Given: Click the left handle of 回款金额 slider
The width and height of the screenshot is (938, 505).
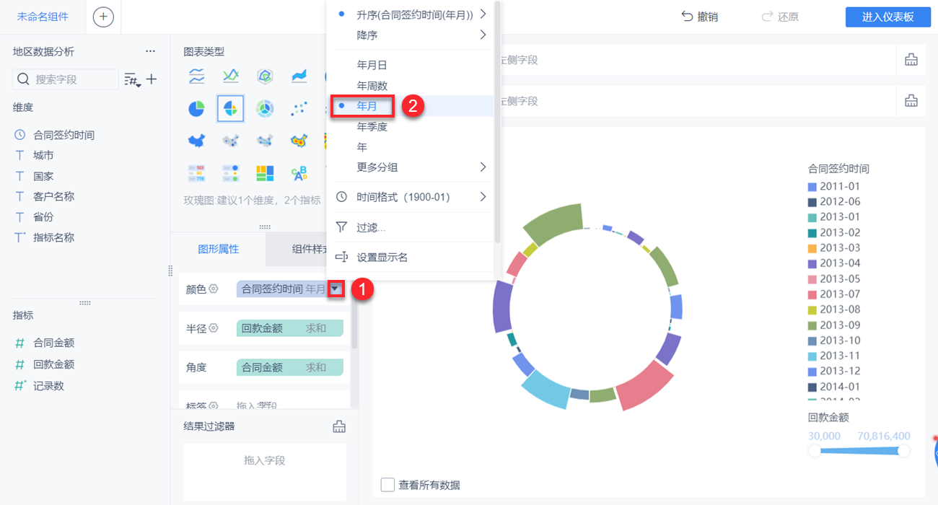Looking at the screenshot, I should pos(815,451).
